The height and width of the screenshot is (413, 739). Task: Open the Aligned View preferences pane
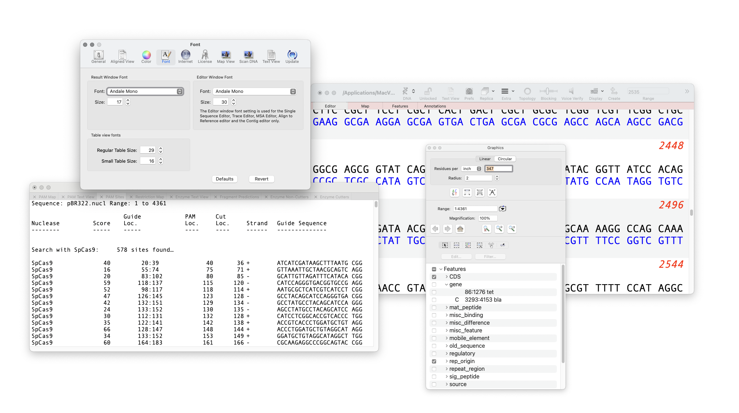click(x=122, y=57)
